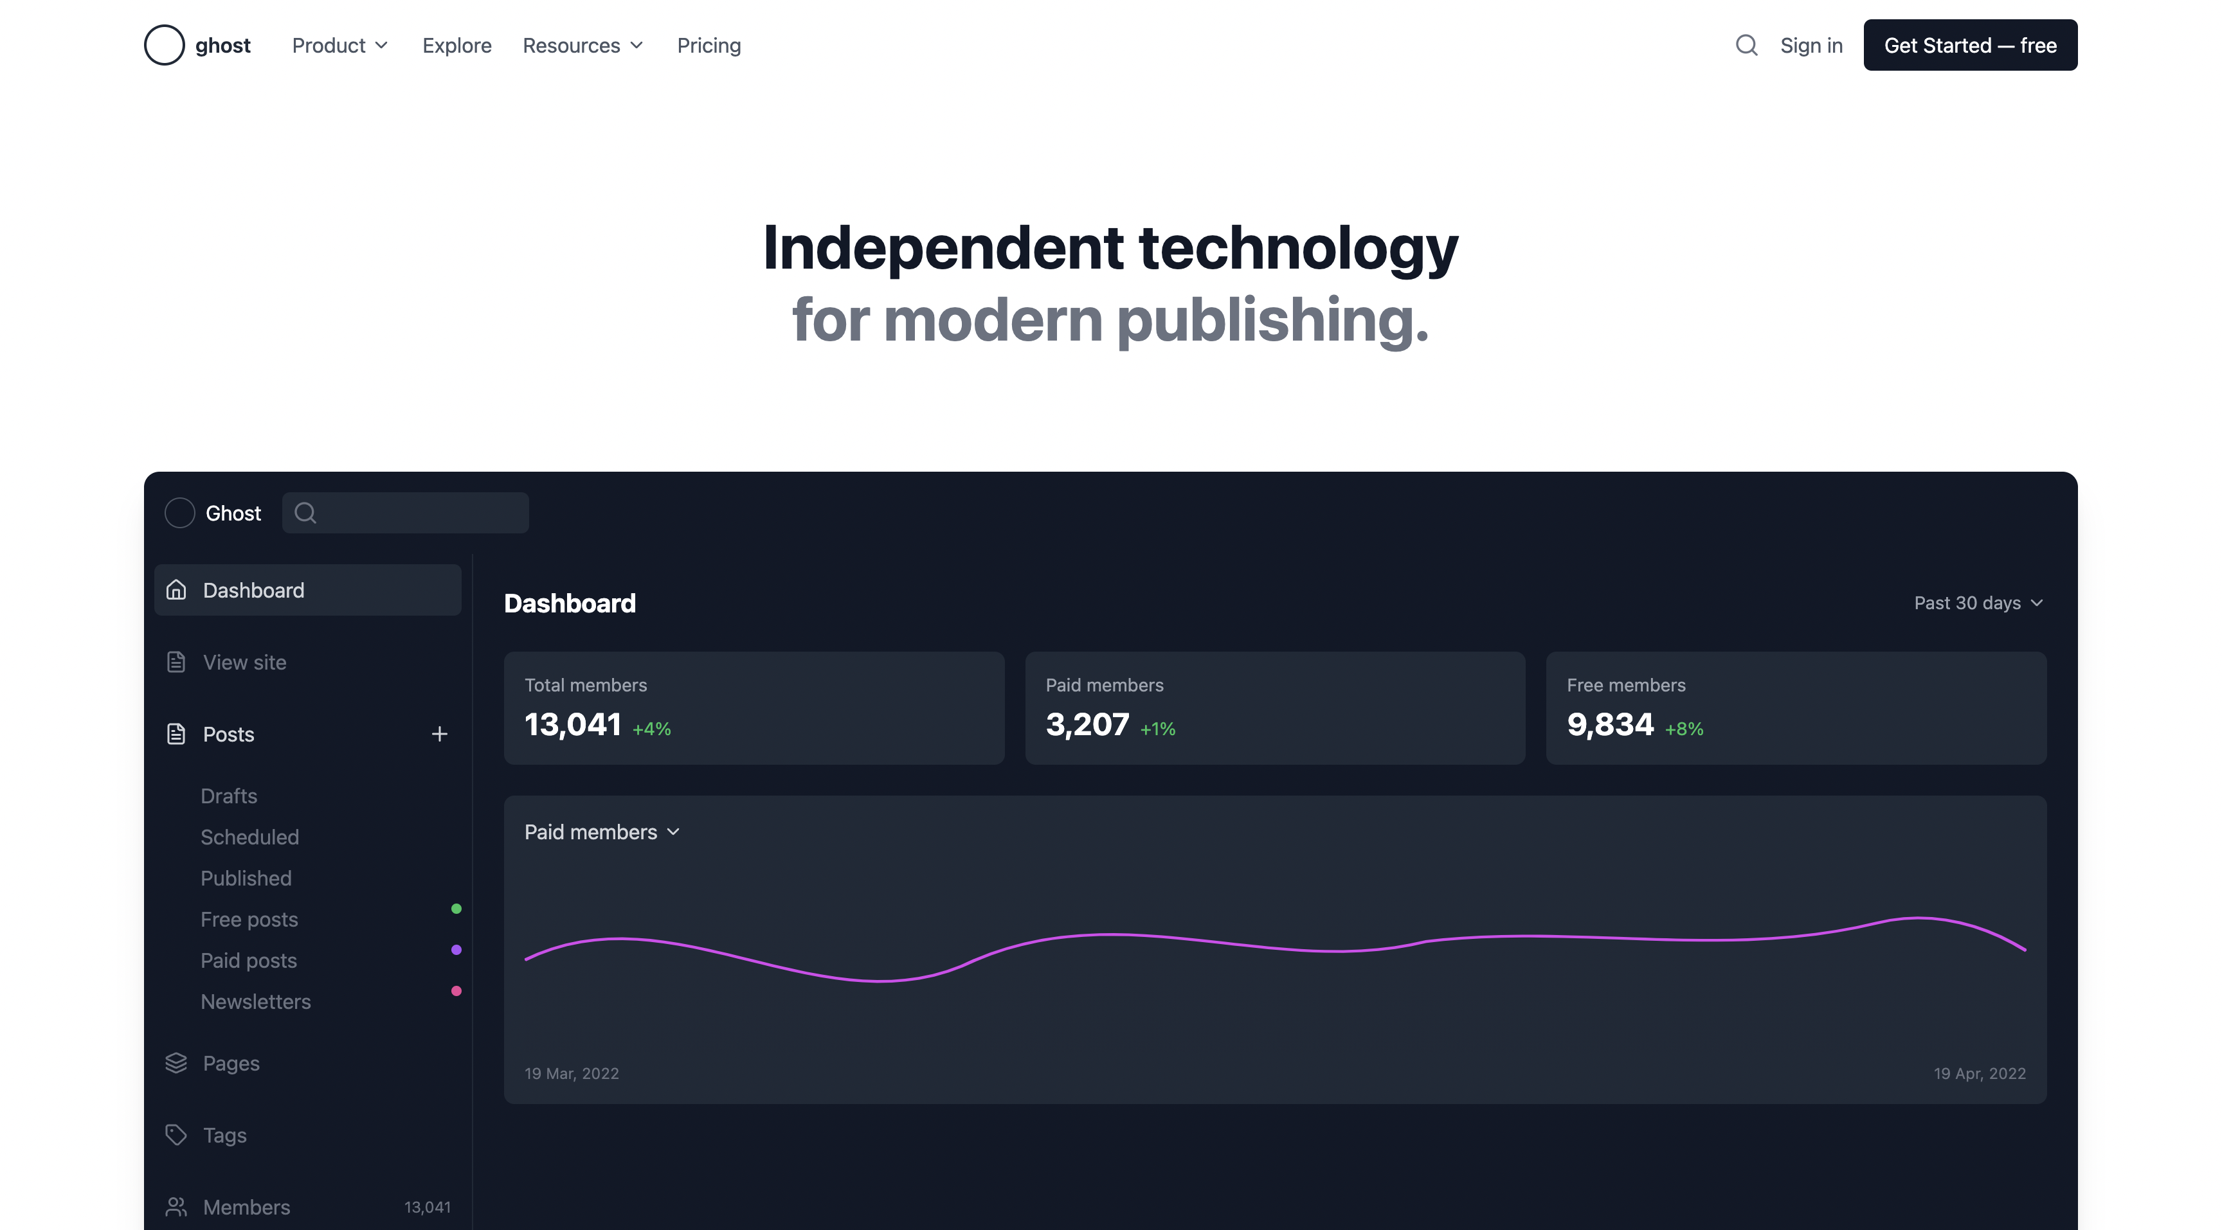Go to the Explore page
The image size is (2222, 1230).
coord(456,45)
